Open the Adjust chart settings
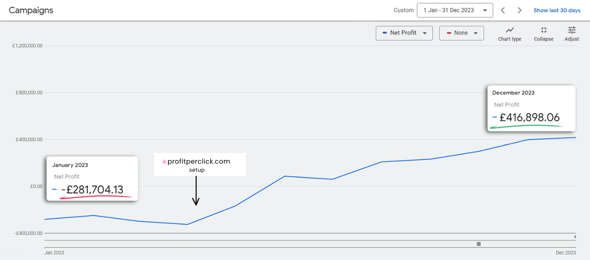Image resolution: width=590 pixels, height=260 pixels. point(571,34)
